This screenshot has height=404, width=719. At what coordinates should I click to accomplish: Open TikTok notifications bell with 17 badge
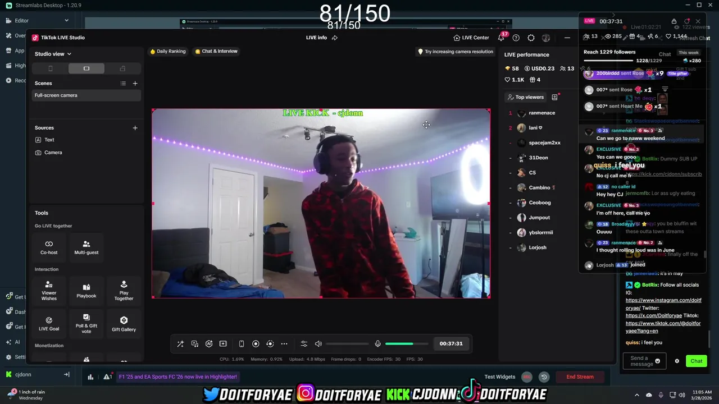(x=501, y=38)
